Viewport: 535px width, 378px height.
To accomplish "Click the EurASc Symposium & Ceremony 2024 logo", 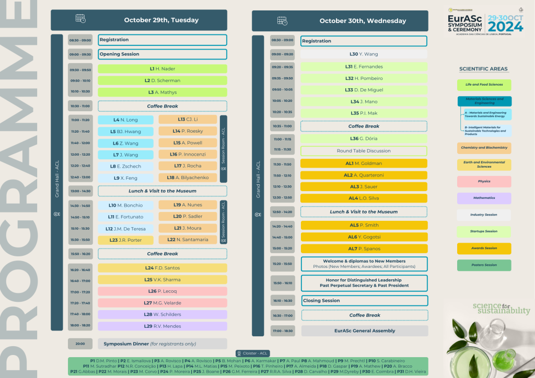I will 485,21.
